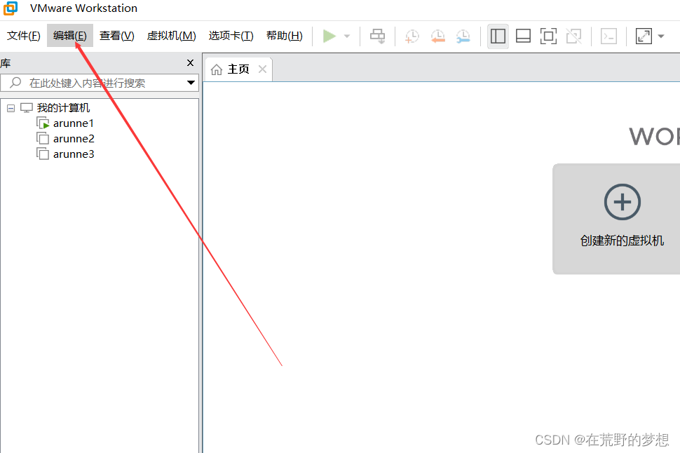Image resolution: width=680 pixels, height=453 pixels.
Task: Open the 查看(V) menu
Action: click(x=116, y=36)
